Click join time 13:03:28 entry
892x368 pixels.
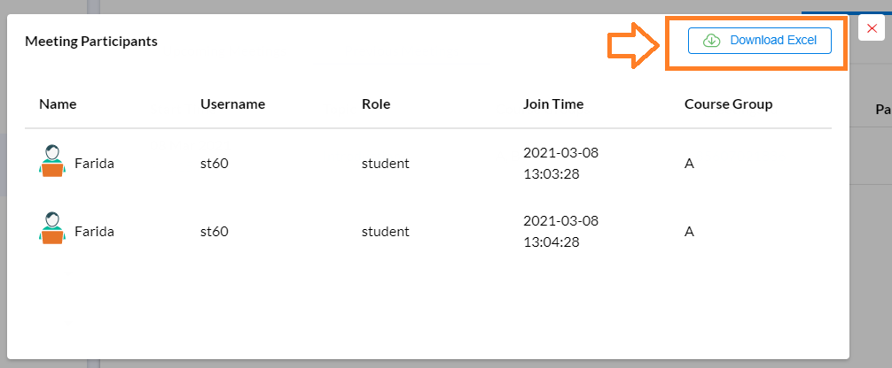[x=561, y=164]
